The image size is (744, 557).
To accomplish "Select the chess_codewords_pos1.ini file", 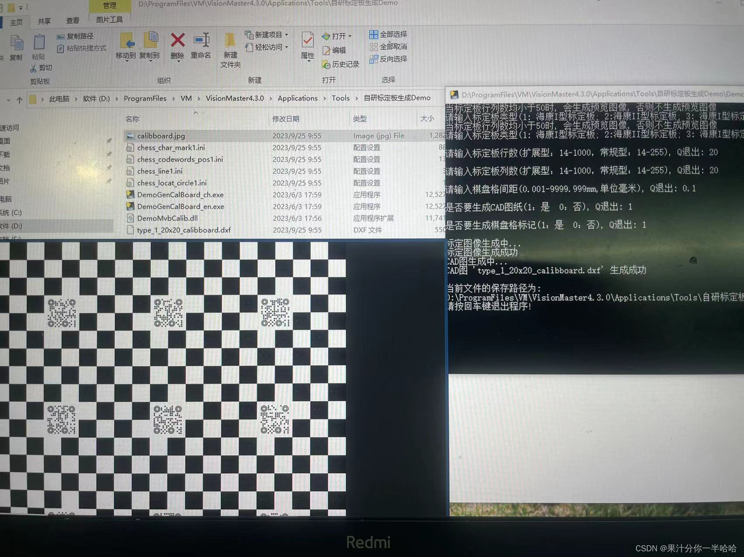I will point(180,159).
